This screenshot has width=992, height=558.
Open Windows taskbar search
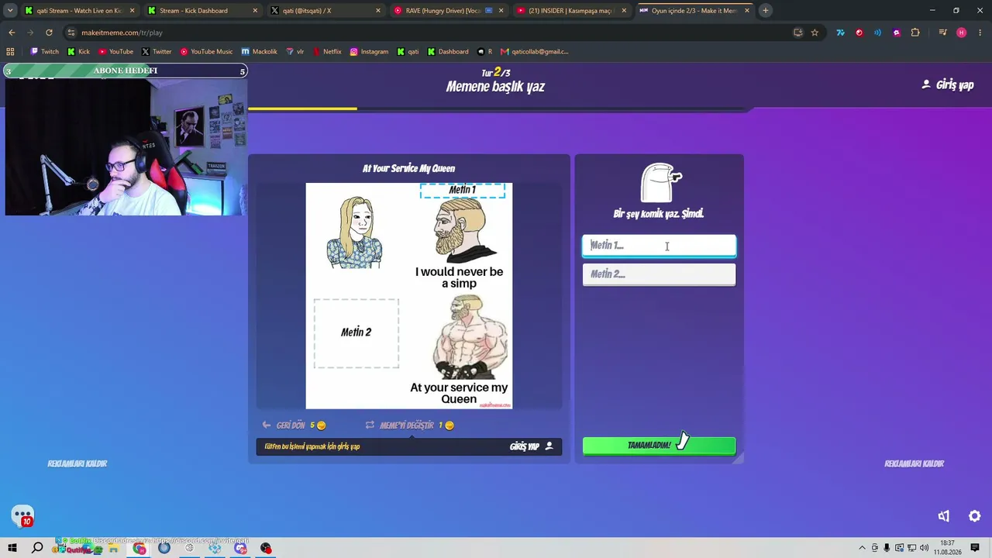pos(37,548)
